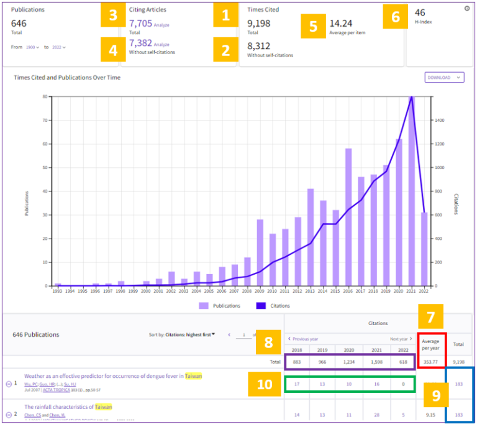Select the 8,312 without self-citations value
This screenshot has height=427, width=477.
pyautogui.click(x=258, y=46)
